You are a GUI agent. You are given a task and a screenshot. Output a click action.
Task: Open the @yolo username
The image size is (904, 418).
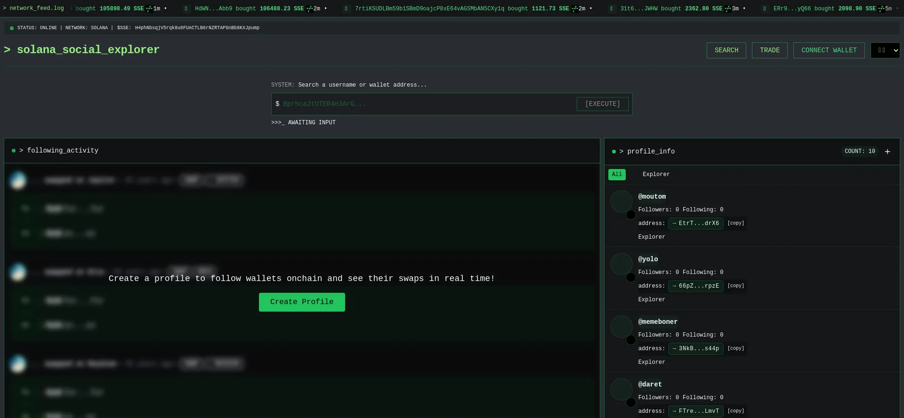(648, 259)
